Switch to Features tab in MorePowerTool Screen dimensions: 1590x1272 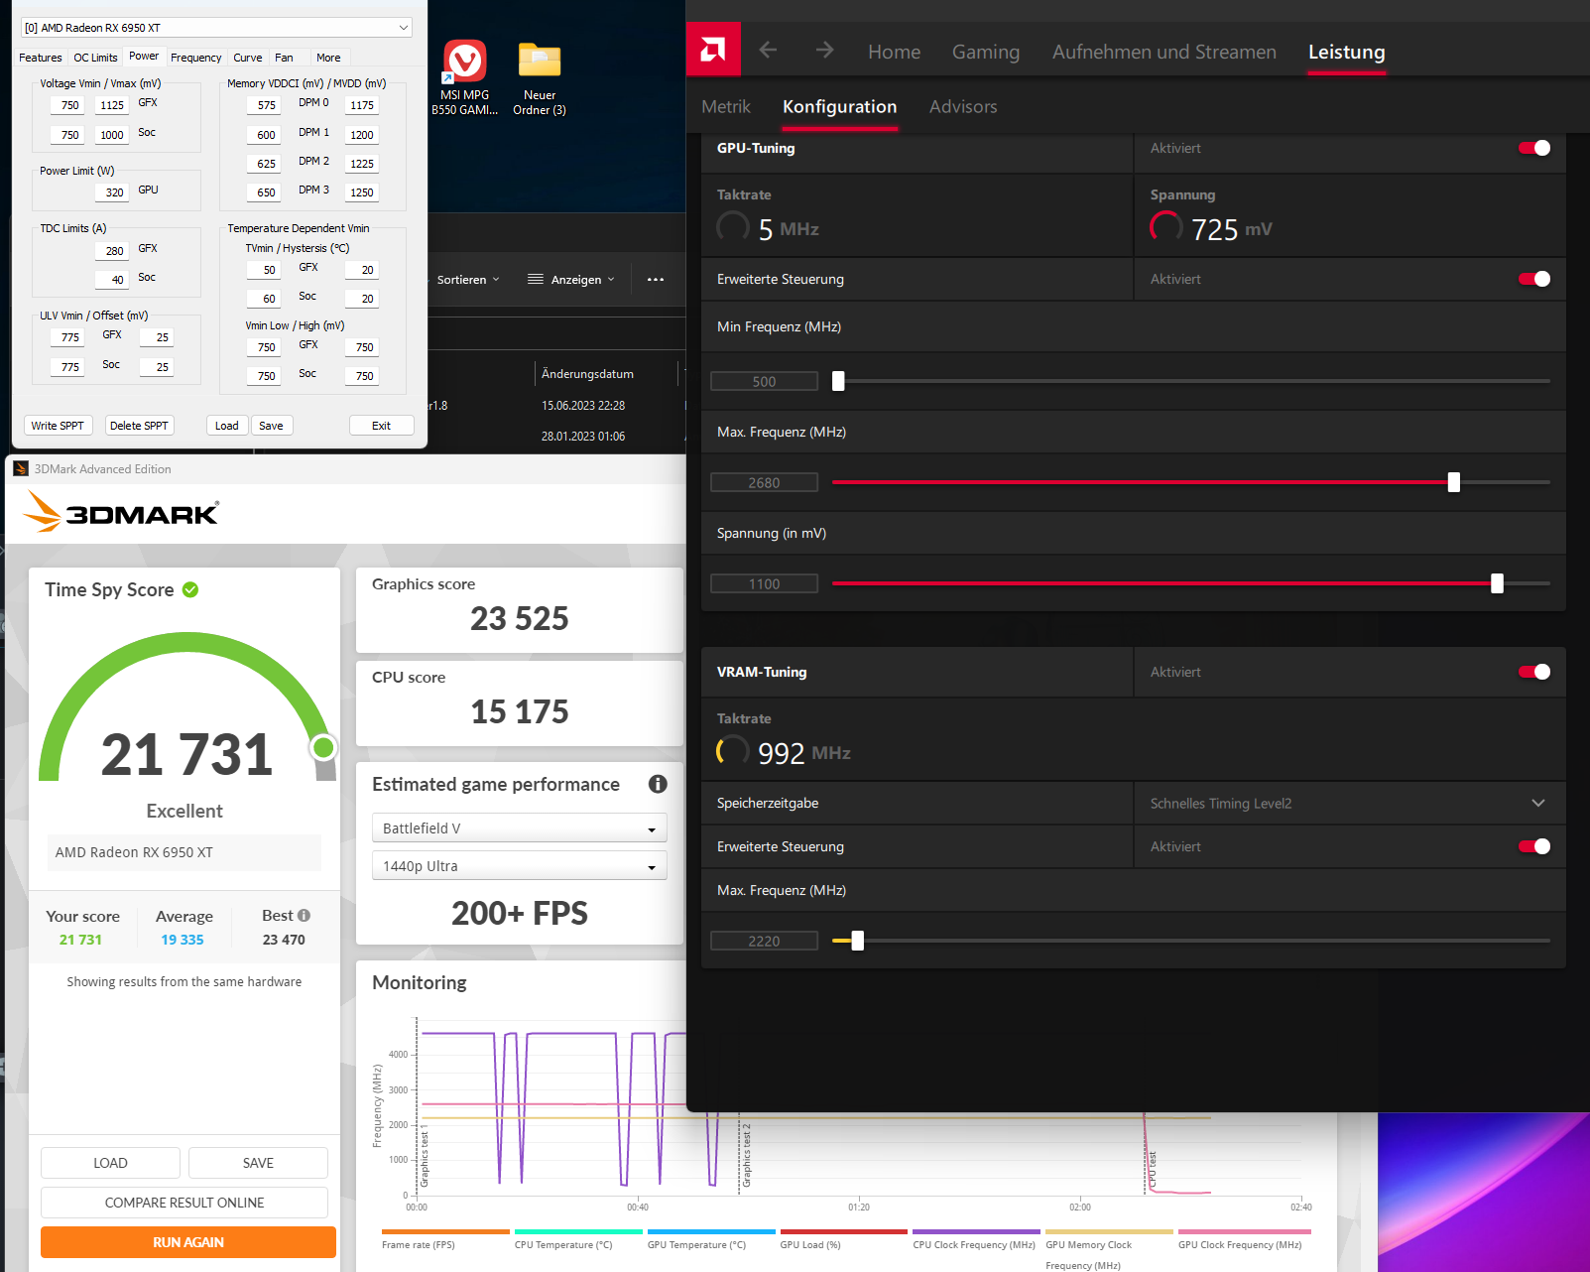pos(41,58)
